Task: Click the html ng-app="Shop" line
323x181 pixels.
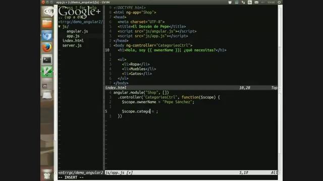Action: click(135, 12)
